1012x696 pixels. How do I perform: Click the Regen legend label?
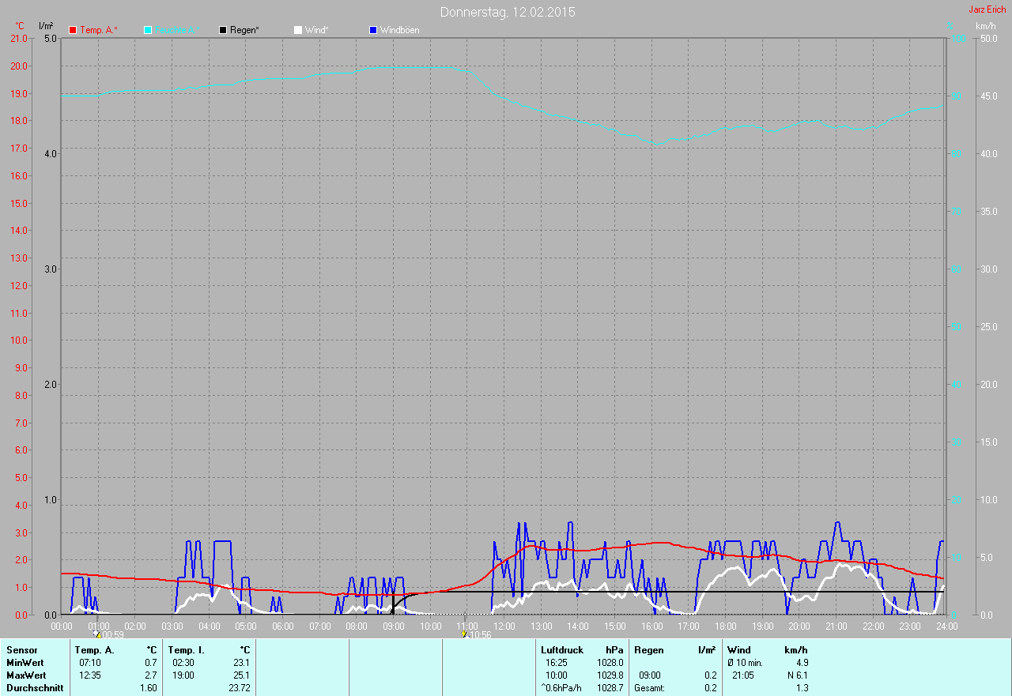(x=245, y=30)
